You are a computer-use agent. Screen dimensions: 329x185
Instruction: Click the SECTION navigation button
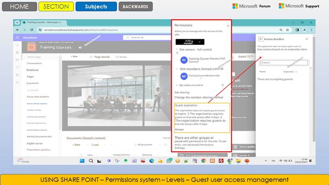pyautogui.click(x=56, y=6)
